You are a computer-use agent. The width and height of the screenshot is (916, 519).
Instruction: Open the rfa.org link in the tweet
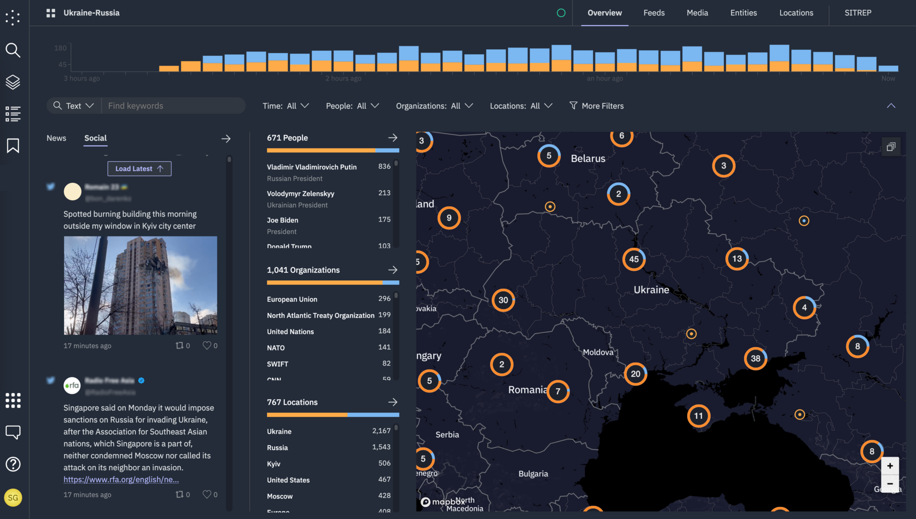click(x=121, y=479)
